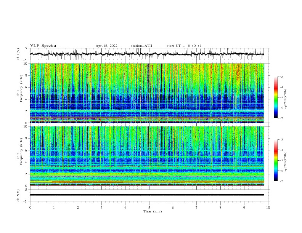The image size is (302, 233).
Task: Click the ch.3 voltage waveform trace
Action: [x=147, y=195]
